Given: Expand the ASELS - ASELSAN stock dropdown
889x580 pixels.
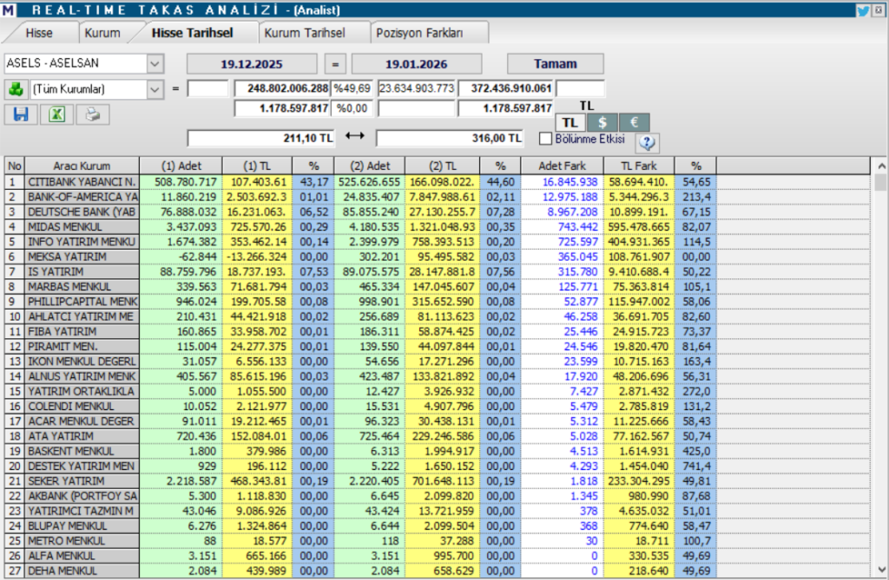Looking at the screenshot, I should [x=155, y=64].
